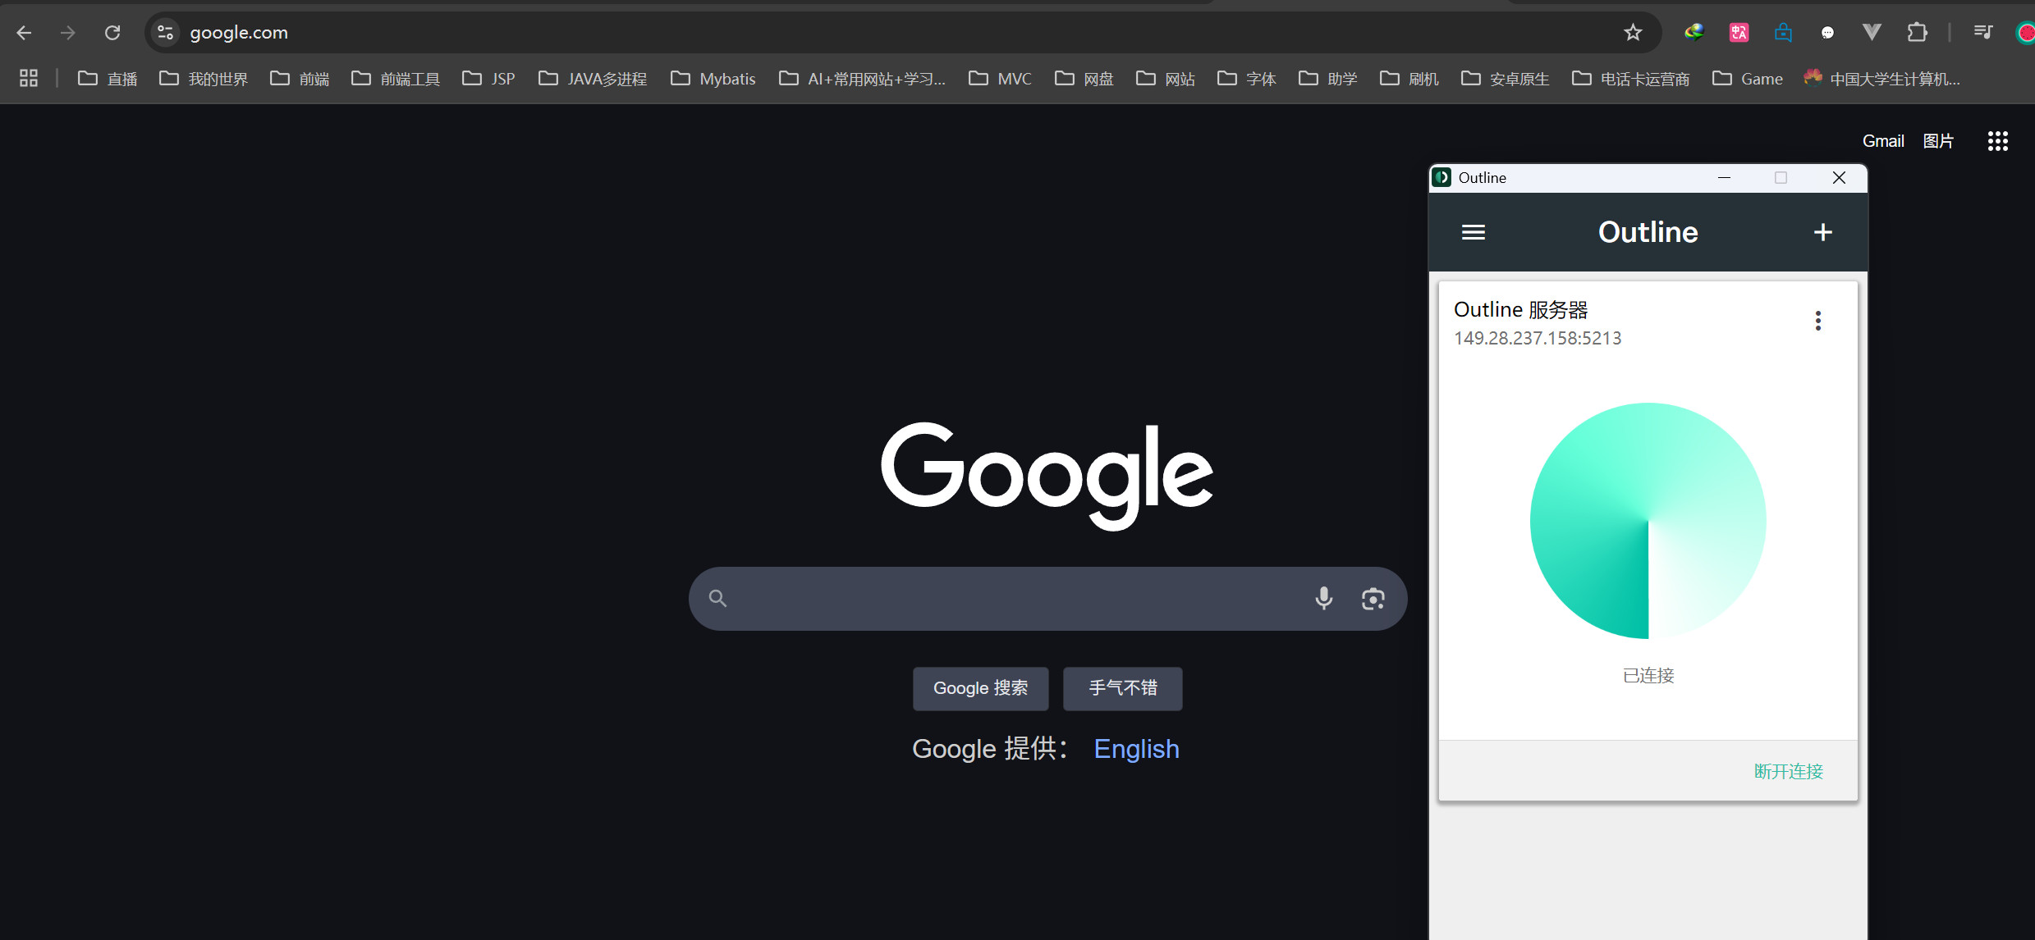
Task: Search by image with the camera lens icon
Action: (x=1373, y=599)
